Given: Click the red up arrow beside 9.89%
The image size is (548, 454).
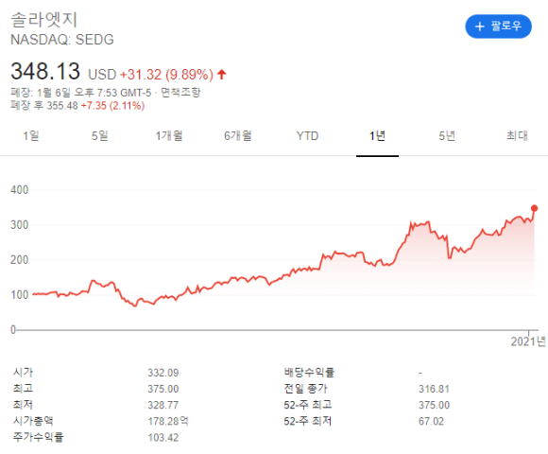Looking at the screenshot, I should 222,74.
